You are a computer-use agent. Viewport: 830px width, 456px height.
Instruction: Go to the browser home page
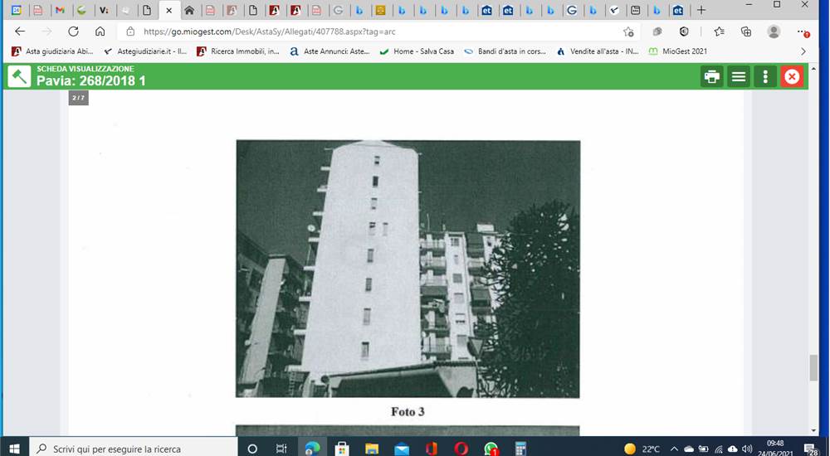[100, 32]
